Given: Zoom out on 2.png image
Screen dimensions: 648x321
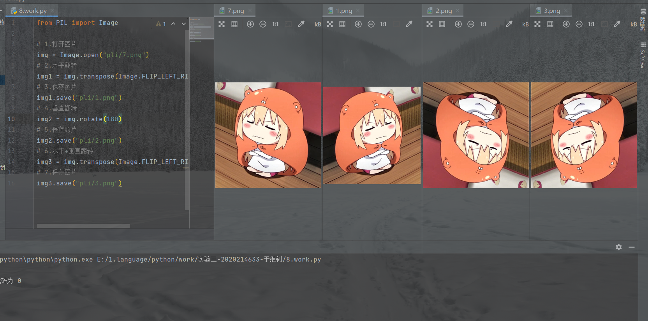Looking at the screenshot, I should click(x=471, y=24).
